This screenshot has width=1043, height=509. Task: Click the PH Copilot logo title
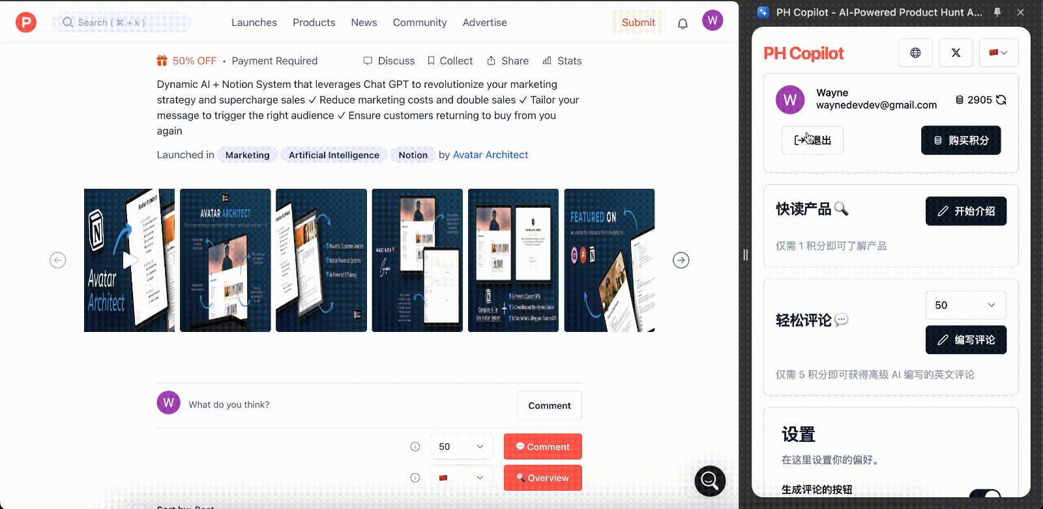click(803, 53)
